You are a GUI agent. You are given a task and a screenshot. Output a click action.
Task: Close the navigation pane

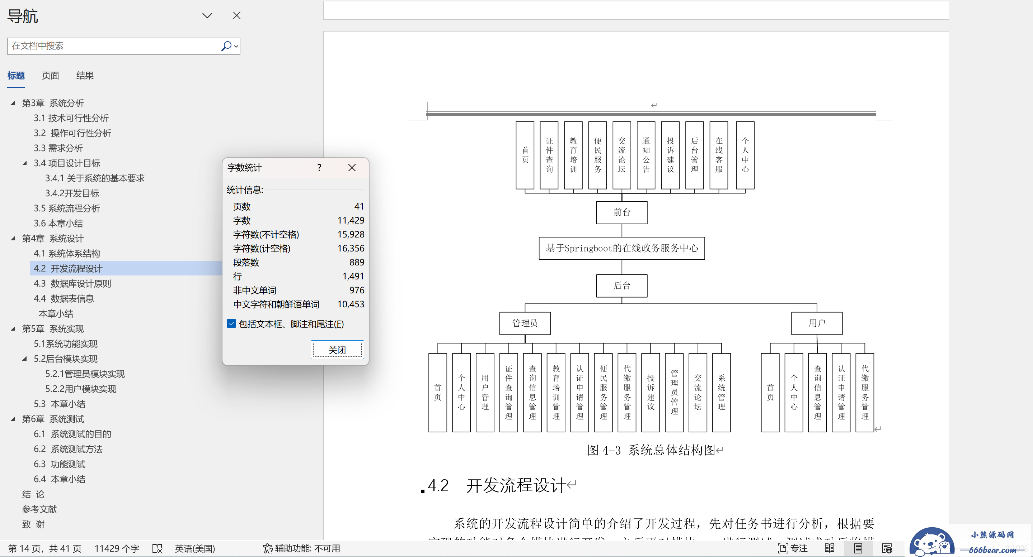(x=236, y=16)
